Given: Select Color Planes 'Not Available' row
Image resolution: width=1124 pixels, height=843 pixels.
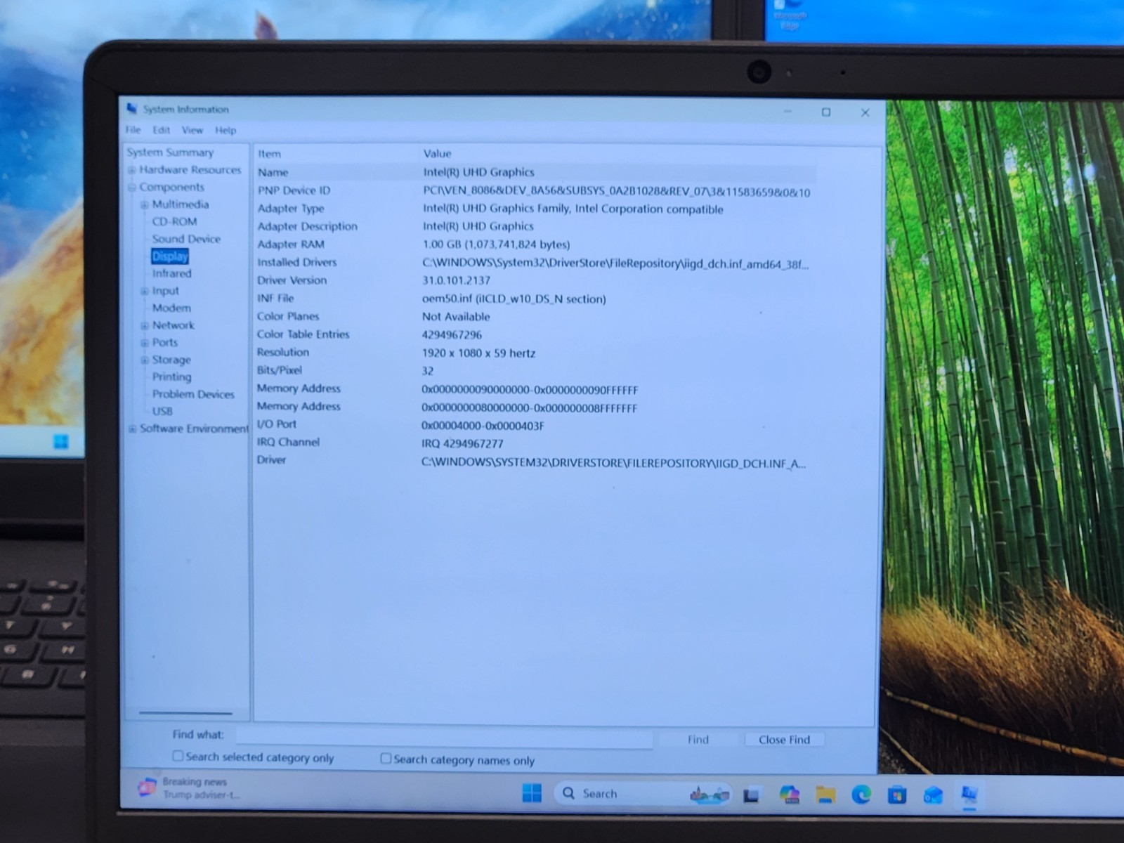Looking at the screenshot, I should (x=535, y=317).
